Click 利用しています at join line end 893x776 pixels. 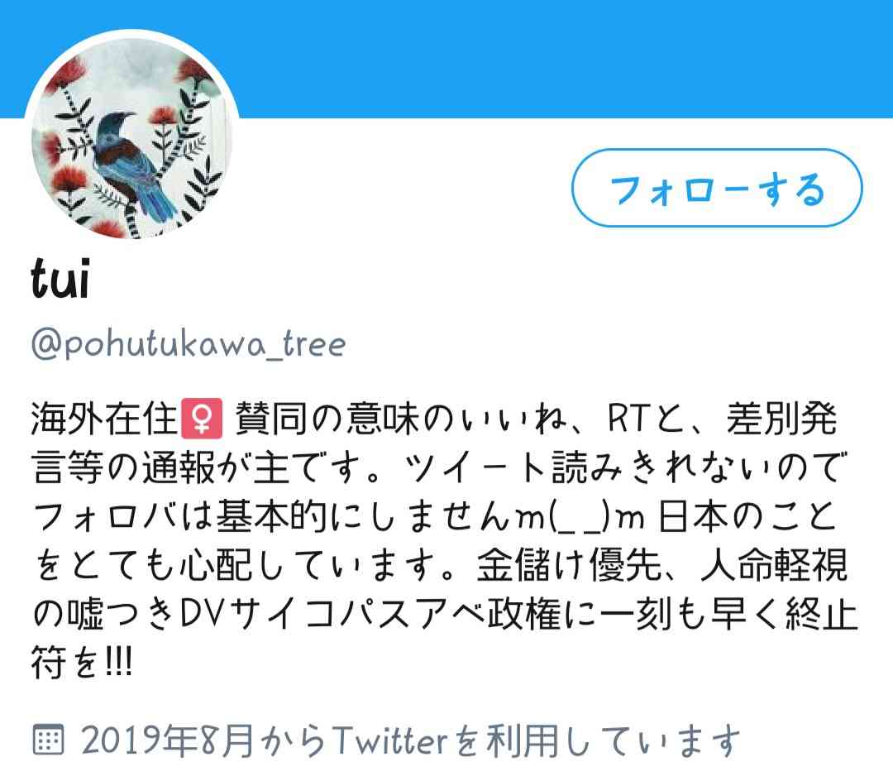[613, 740]
